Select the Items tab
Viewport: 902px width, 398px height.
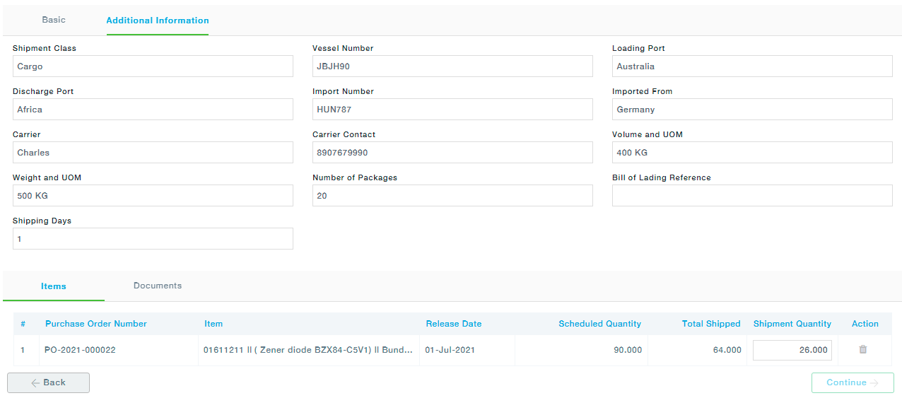pyautogui.click(x=54, y=286)
